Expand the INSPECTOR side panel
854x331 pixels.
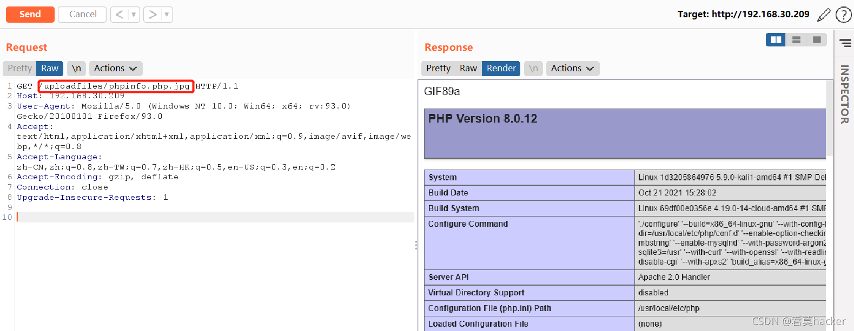coord(844,94)
